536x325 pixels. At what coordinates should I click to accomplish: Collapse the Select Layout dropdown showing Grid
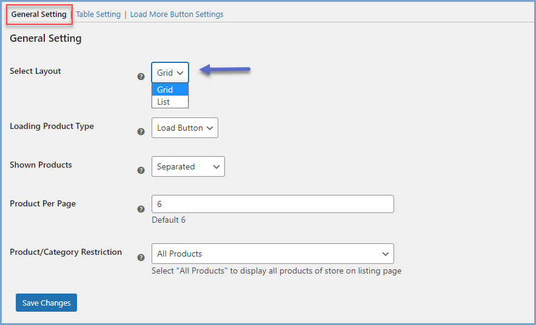click(170, 73)
